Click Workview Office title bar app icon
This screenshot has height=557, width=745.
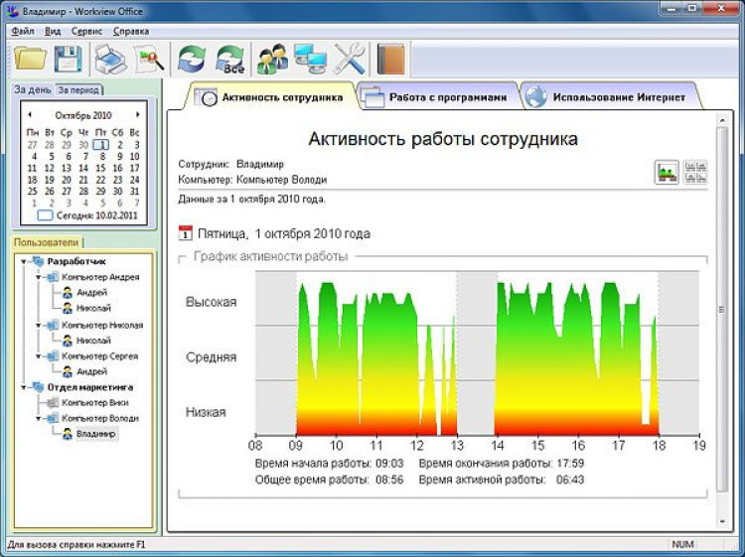pos(13,11)
